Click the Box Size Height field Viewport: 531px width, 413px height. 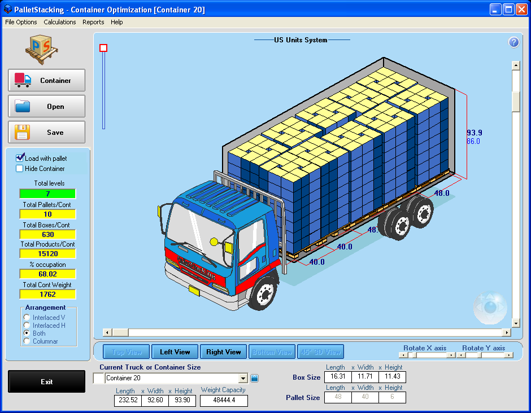pyautogui.click(x=392, y=376)
